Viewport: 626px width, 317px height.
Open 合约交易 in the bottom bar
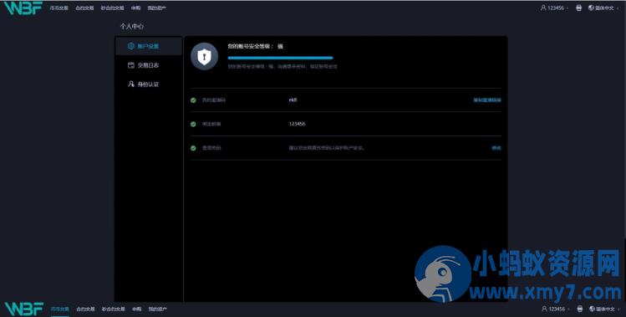[85, 309]
